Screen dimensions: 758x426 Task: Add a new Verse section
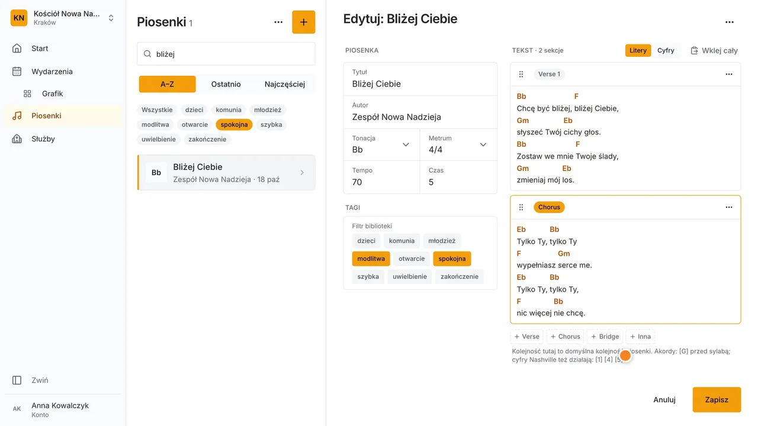(527, 337)
